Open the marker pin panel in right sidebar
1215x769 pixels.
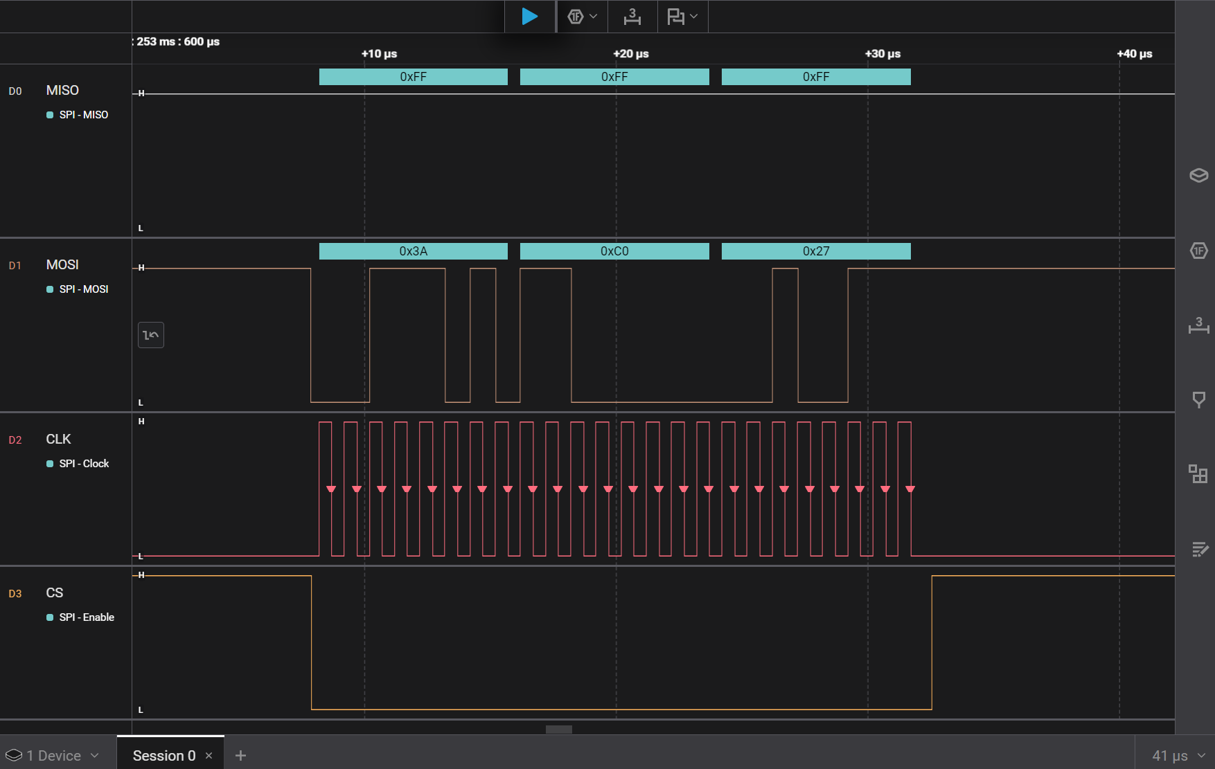[1198, 400]
